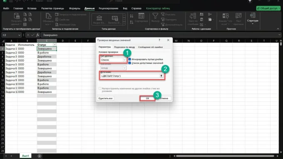
Task: Open the Рецензирование ribbon tab
Action: (x=109, y=8)
